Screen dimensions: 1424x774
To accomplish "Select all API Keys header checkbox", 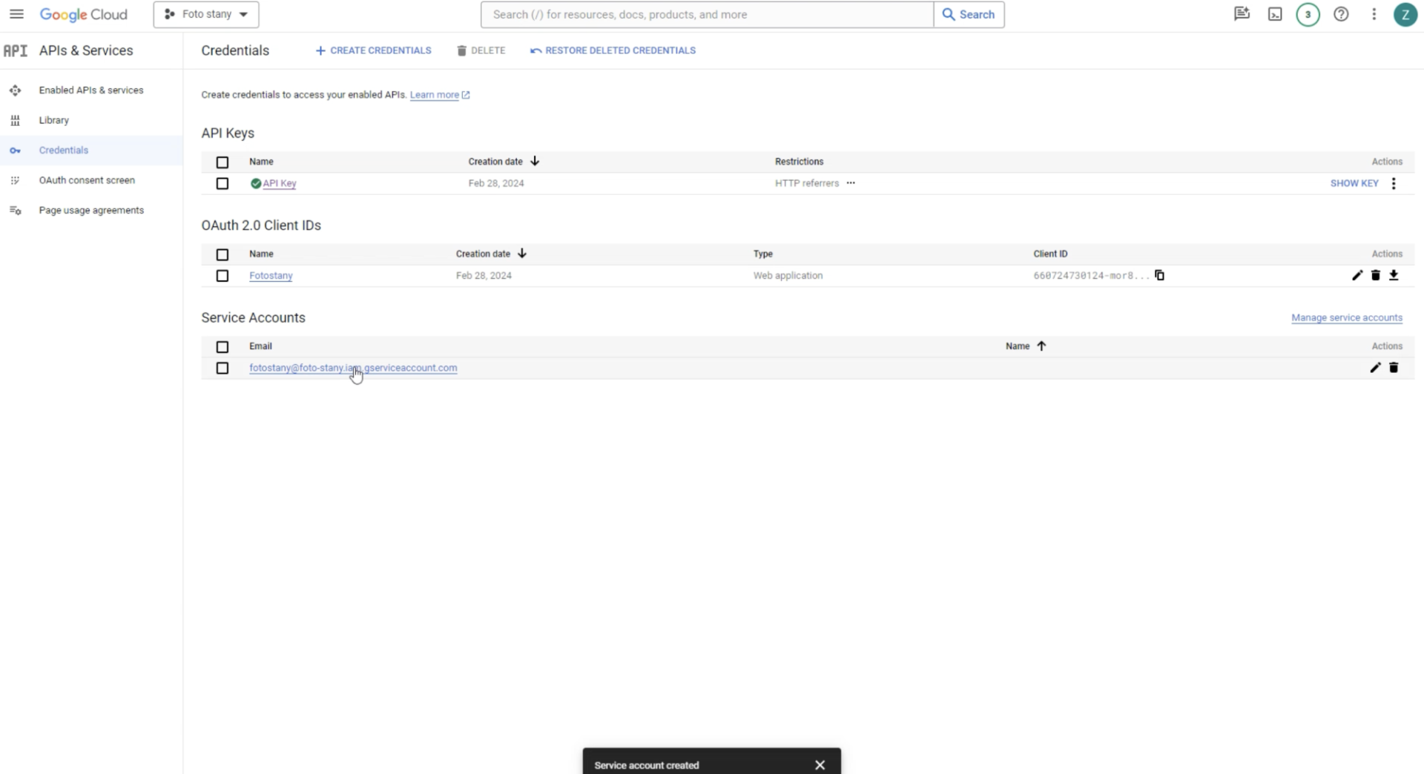I will (x=222, y=162).
